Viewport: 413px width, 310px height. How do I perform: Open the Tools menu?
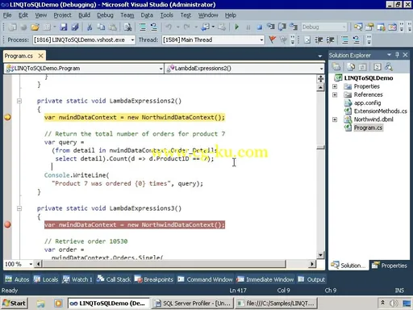[x=167, y=15]
